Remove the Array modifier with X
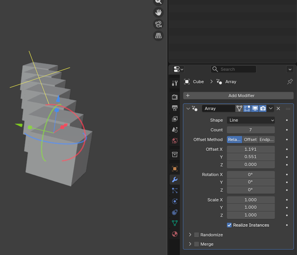This screenshot has height=255, width=297. pyautogui.click(x=278, y=108)
